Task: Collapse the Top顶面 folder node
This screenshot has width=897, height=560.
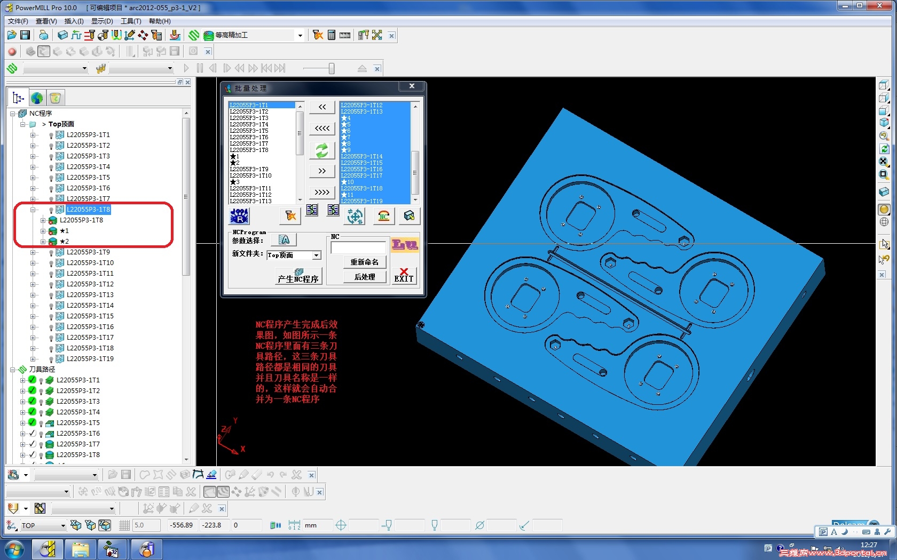Action: pos(23,124)
